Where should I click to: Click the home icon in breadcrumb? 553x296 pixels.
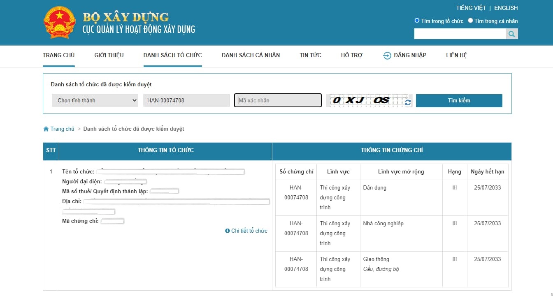pos(46,129)
